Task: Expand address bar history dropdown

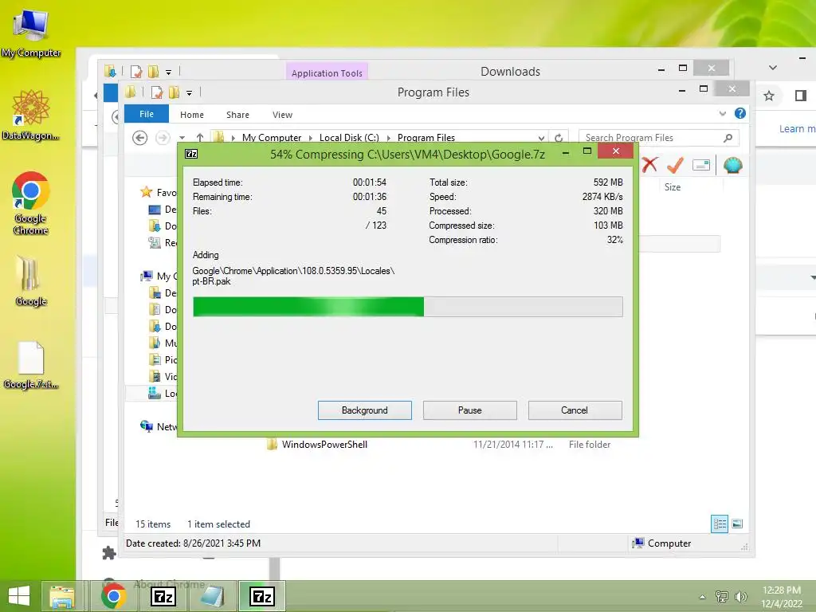Action: (541, 138)
